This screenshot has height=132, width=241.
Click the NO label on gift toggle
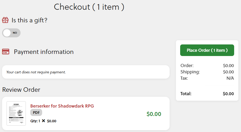(15, 33)
